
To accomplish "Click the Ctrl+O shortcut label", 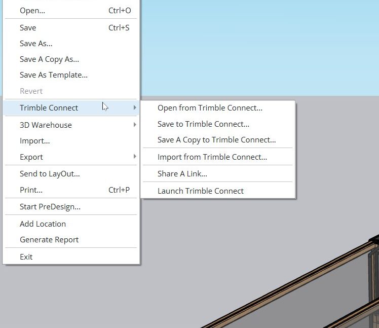I will [120, 11].
